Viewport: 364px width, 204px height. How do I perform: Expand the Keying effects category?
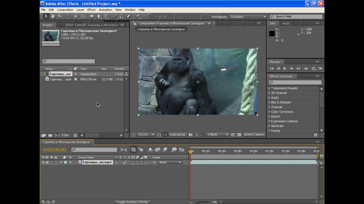269,131
